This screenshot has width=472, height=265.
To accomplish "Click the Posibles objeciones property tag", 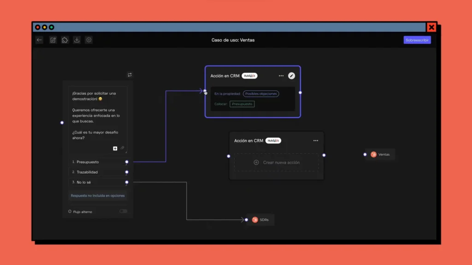I will tap(261, 94).
